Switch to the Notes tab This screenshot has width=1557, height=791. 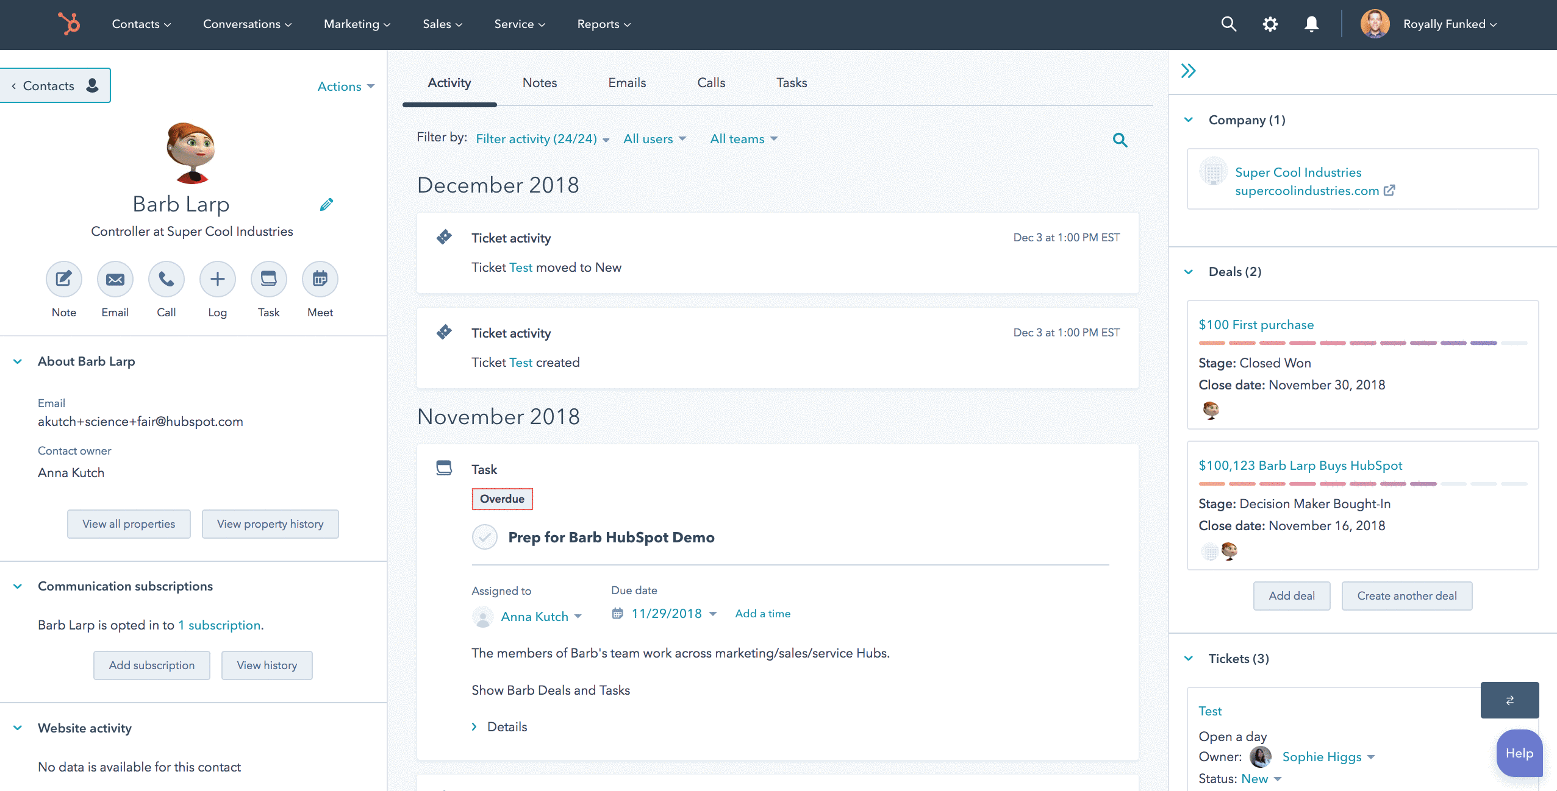click(x=540, y=83)
